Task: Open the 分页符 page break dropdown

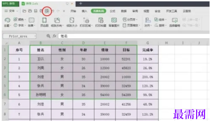Action: coord(130,20)
